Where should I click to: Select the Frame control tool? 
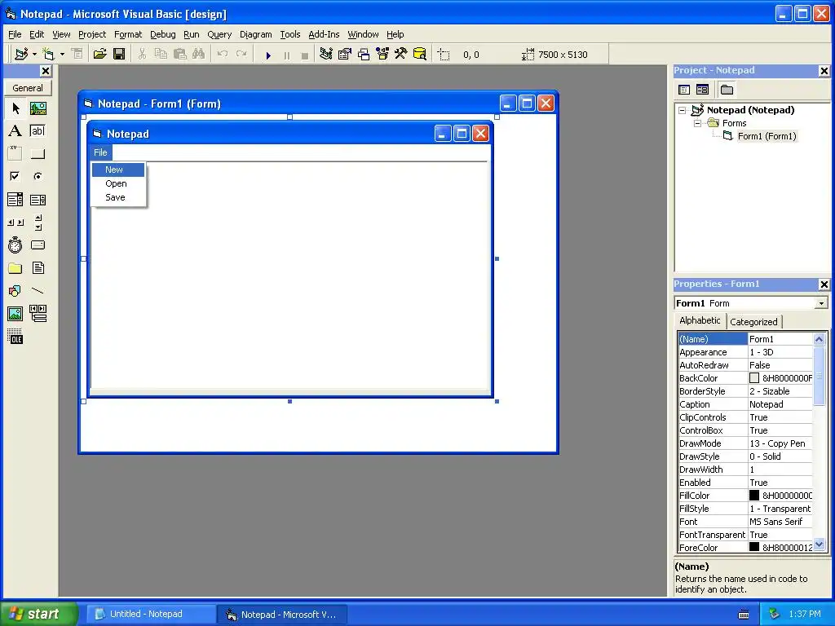point(15,154)
